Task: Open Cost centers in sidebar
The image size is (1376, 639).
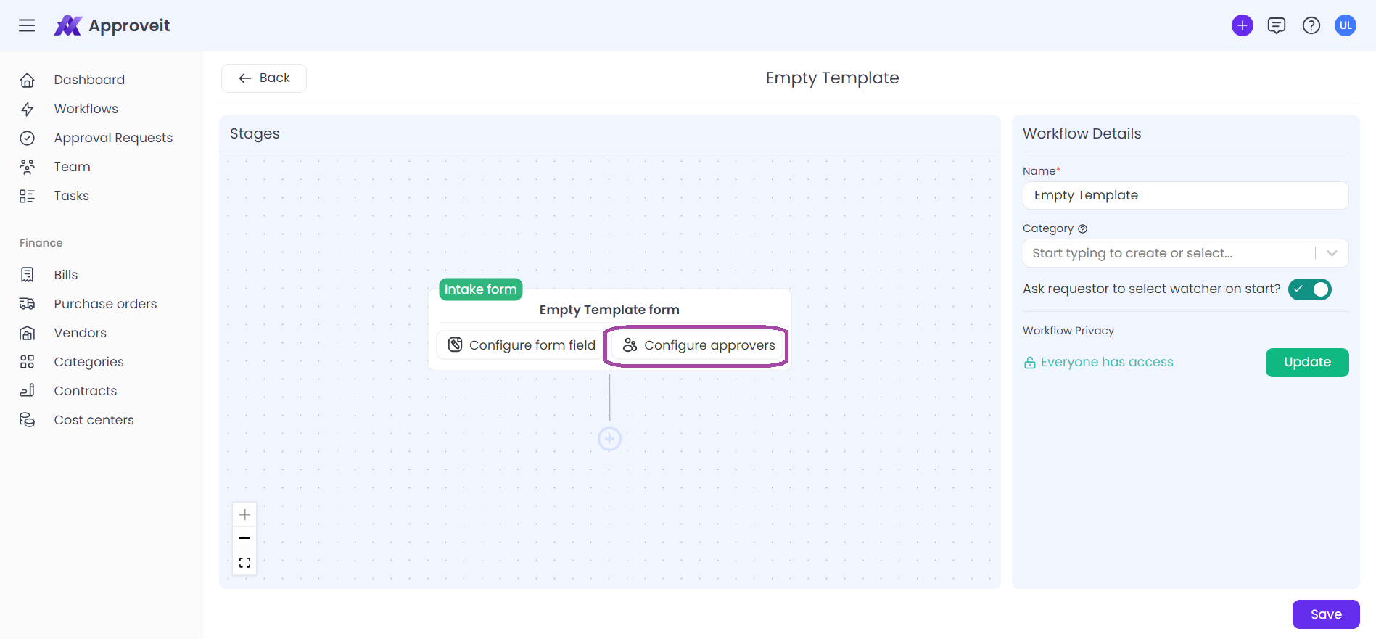Action: [x=94, y=420]
